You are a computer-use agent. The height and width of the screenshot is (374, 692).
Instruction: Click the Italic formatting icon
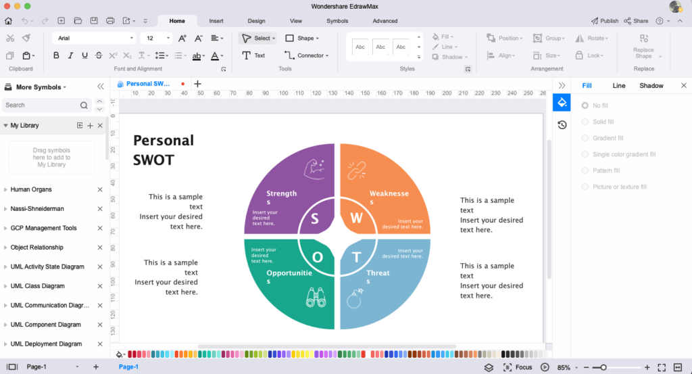(x=70, y=55)
